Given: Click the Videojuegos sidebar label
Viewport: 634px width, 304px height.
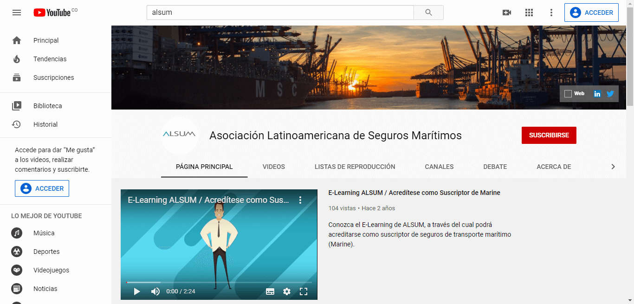Looking at the screenshot, I should (52, 270).
